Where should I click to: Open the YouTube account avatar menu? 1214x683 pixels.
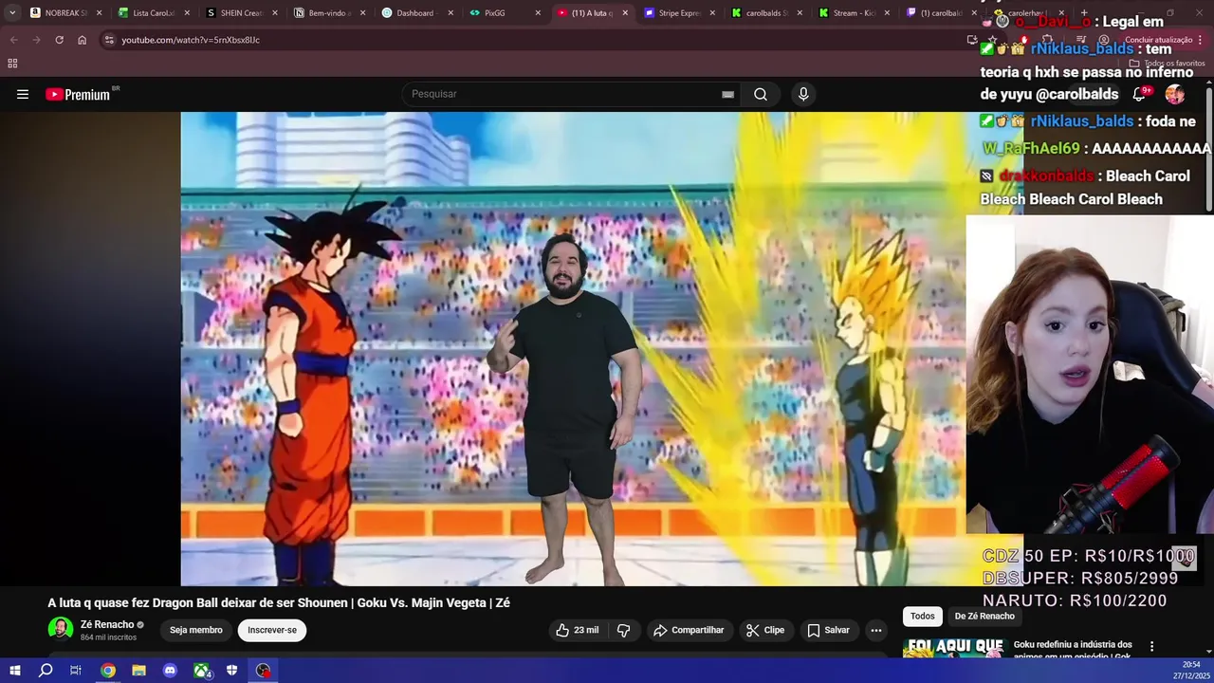pyautogui.click(x=1175, y=94)
